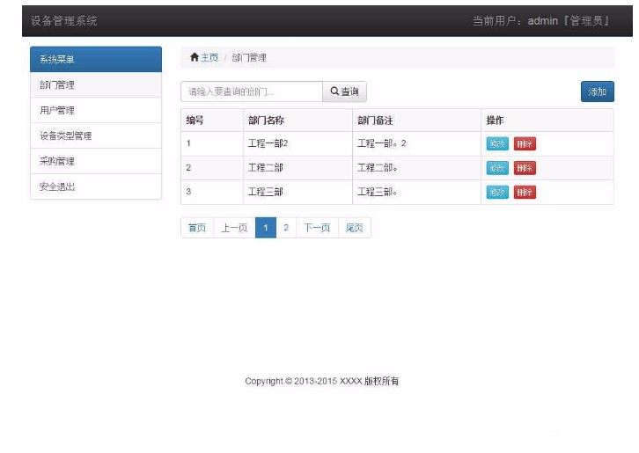Select 部门管理 in system menu
The height and width of the screenshot is (453, 639).
click(x=96, y=85)
